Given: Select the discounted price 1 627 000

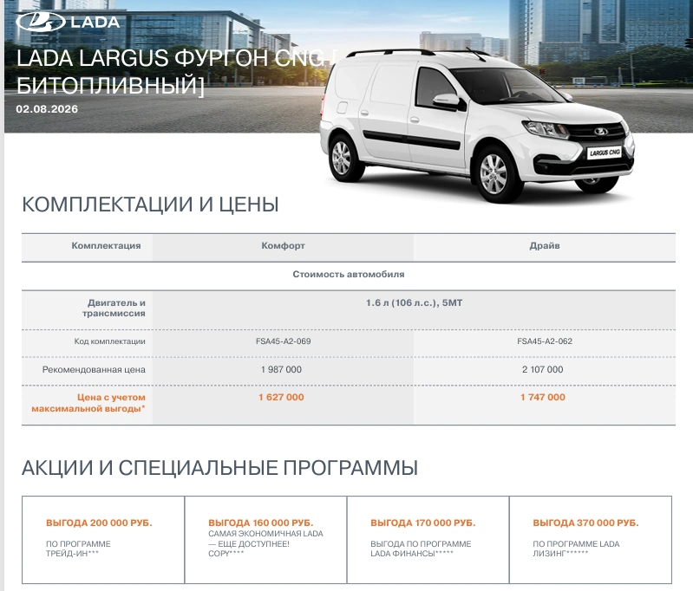Looking at the screenshot, I should coord(282,397).
